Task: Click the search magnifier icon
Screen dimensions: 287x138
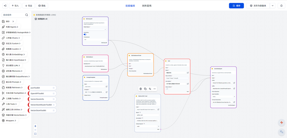Action: pyautogui.click(x=27, y=15)
